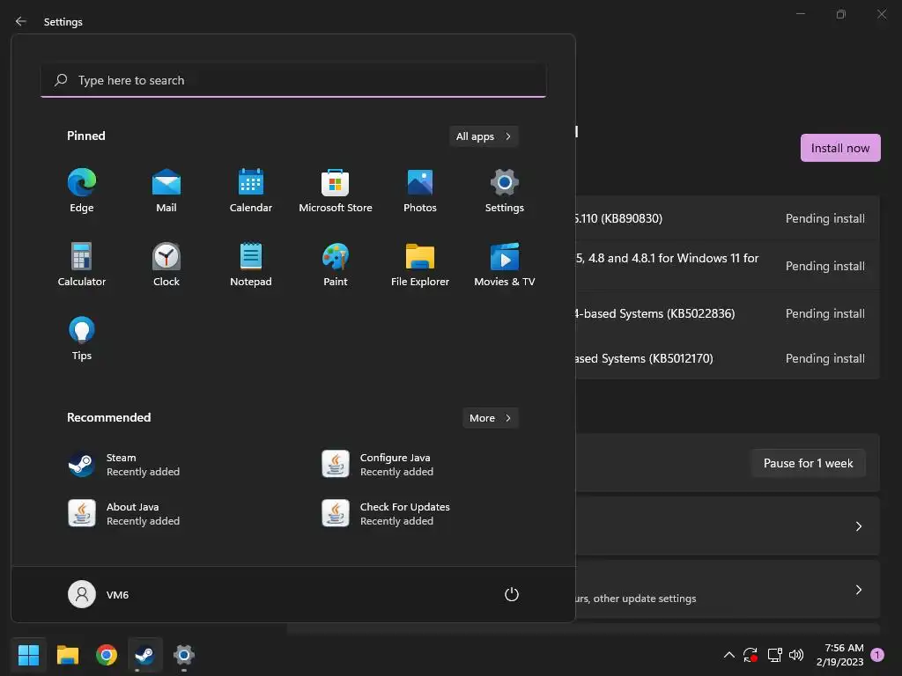
Task: Launch the Mail app
Action: coord(166,191)
